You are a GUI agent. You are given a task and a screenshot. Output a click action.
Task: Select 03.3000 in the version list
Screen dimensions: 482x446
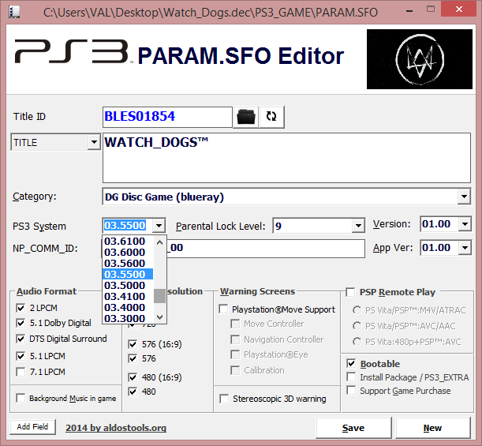(128, 318)
